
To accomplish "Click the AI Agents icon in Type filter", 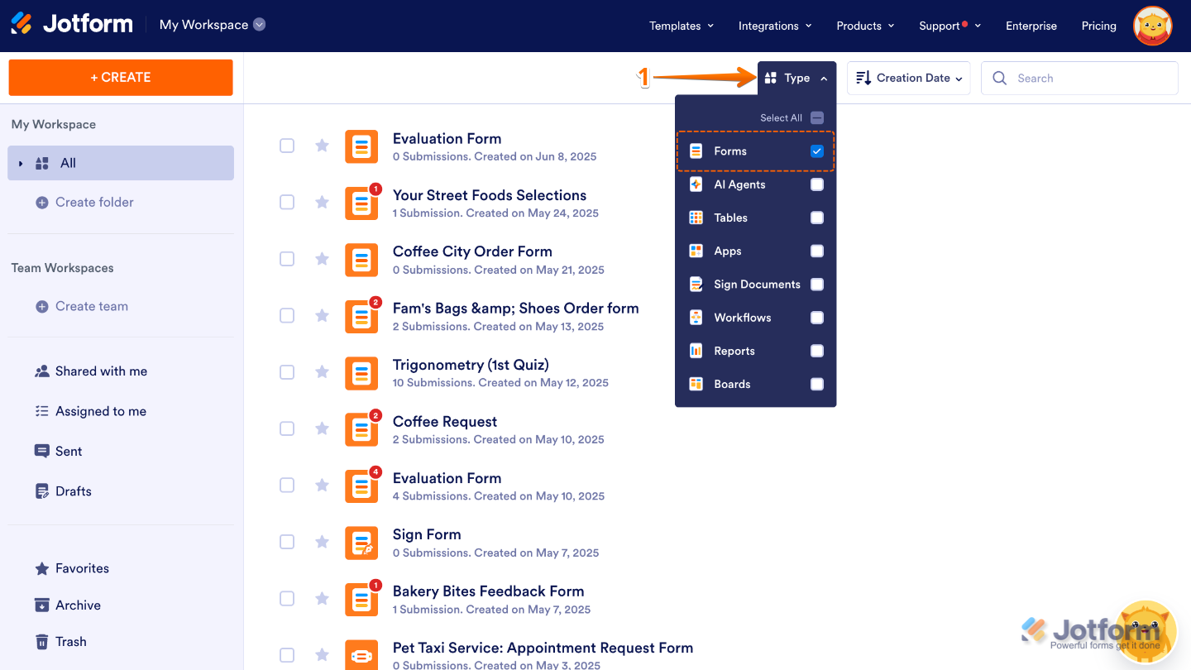I will 696,184.
